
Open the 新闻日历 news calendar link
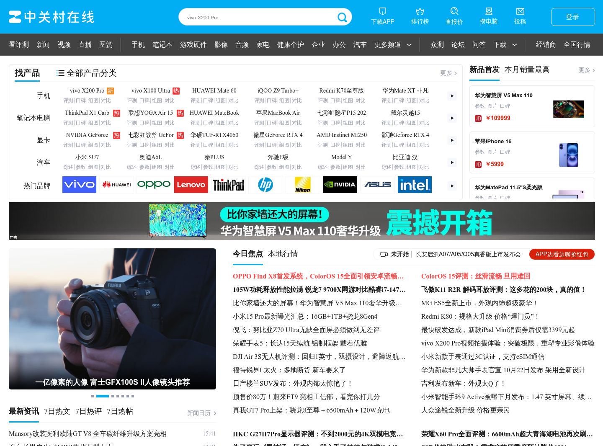pyautogui.click(x=202, y=413)
